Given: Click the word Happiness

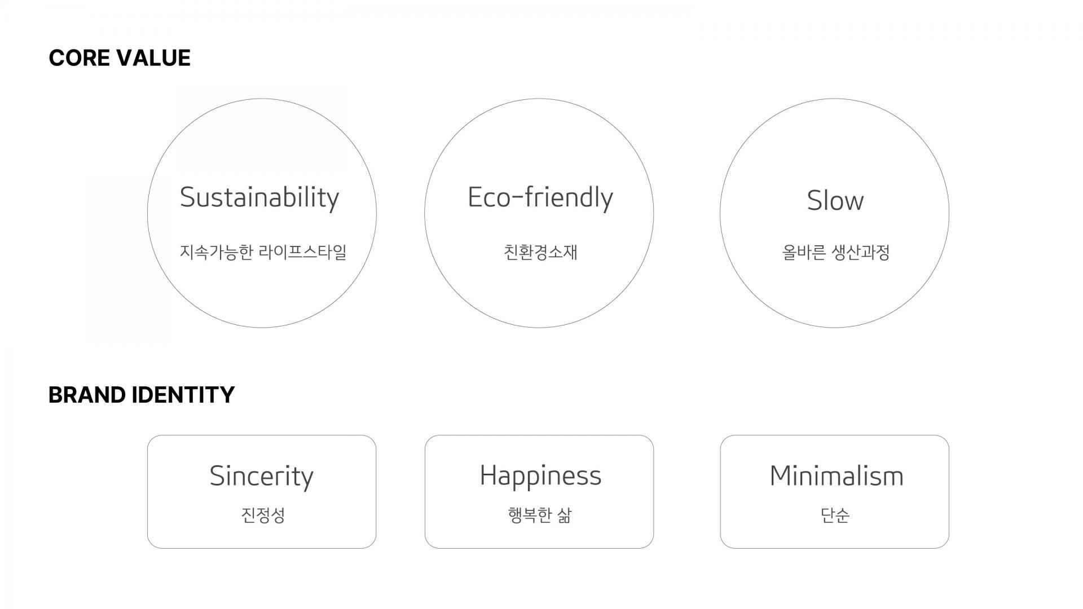Looking at the screenshot, I should tap(540, 476).
